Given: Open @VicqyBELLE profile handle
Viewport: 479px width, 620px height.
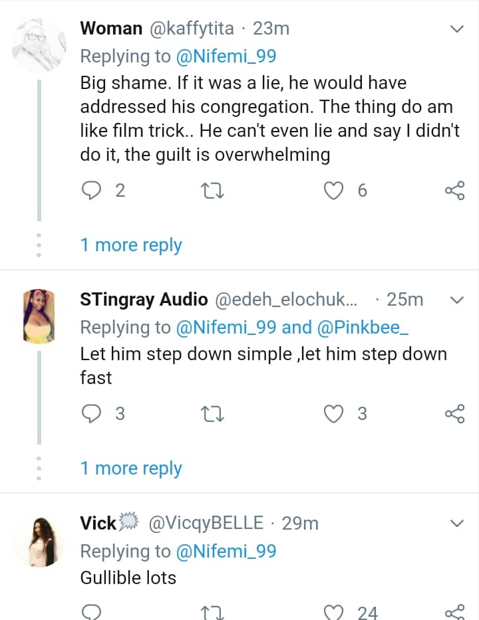Looking at the screenshot, I should click(206, 524).
